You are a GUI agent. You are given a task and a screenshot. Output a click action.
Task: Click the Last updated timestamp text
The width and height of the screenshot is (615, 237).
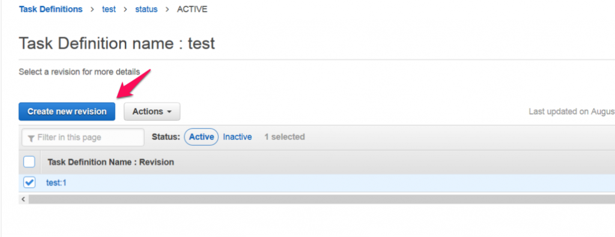572,112
